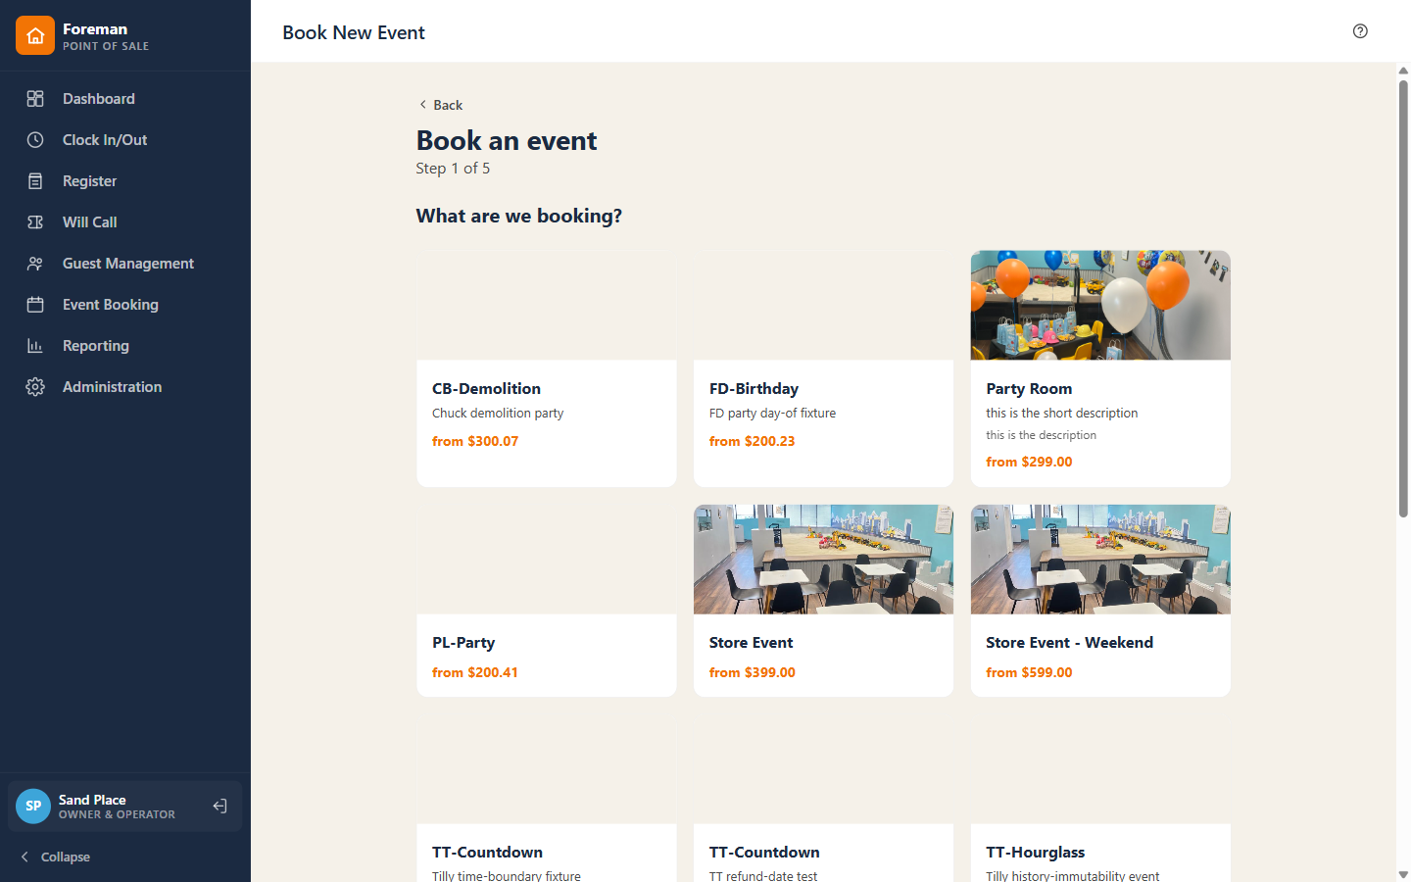
Task: Click the Reporting bar chart icon
Action: click(35, 346)
